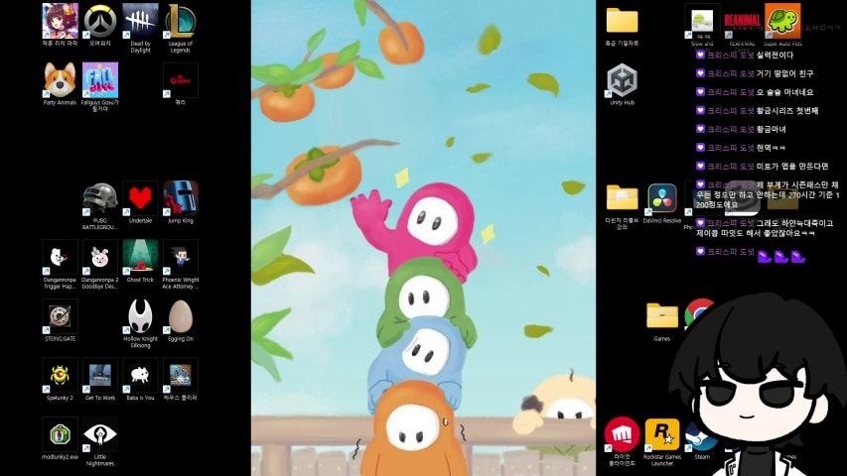Open Phoenix Wright Ace Attorney shortcut
Screen dimensions: 847x476
click(x=180, y=258)
